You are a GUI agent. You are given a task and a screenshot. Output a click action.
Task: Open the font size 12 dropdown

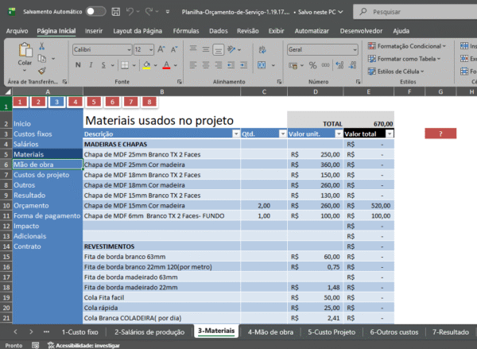(x=151, y=49)
